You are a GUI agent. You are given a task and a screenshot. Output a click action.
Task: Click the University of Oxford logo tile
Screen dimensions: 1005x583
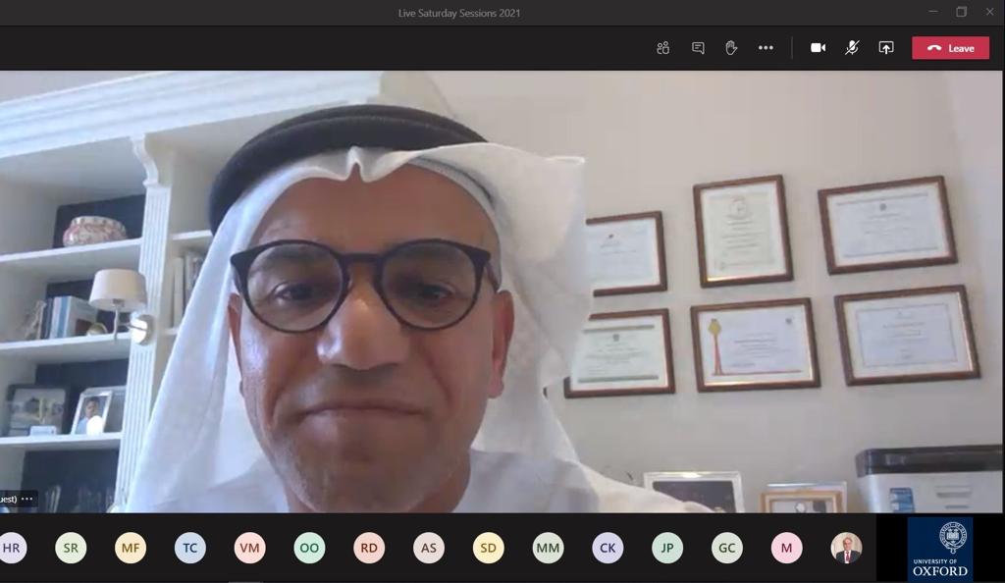pos(939,550)
